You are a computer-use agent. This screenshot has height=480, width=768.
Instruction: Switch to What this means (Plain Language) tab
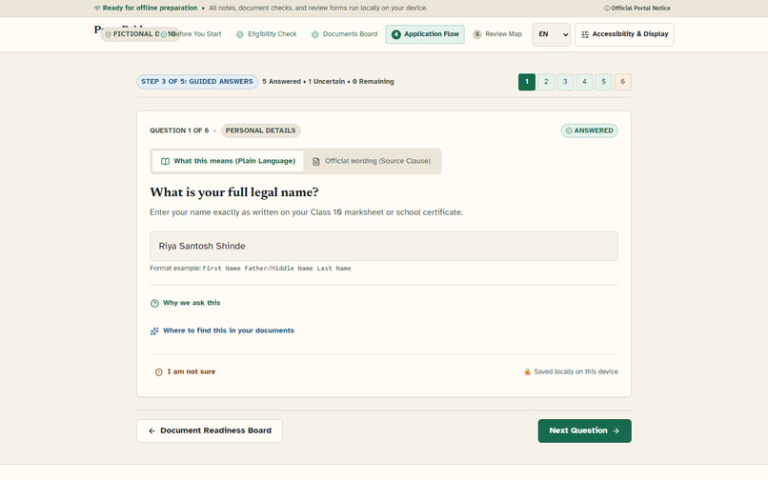[x=228, y=161]
